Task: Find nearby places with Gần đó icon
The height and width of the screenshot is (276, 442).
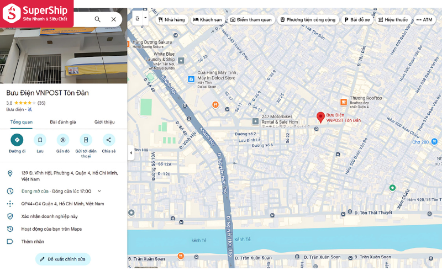Action: tap(63, 140)
